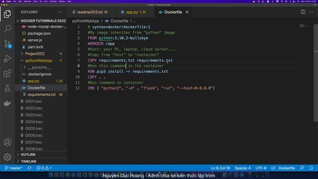Open package.json in explorer
The image size is (318, 179).
click(41, 33)
